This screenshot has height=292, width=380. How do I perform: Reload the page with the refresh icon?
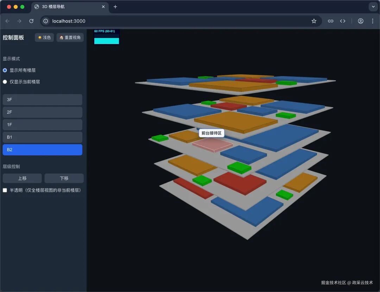31,21
